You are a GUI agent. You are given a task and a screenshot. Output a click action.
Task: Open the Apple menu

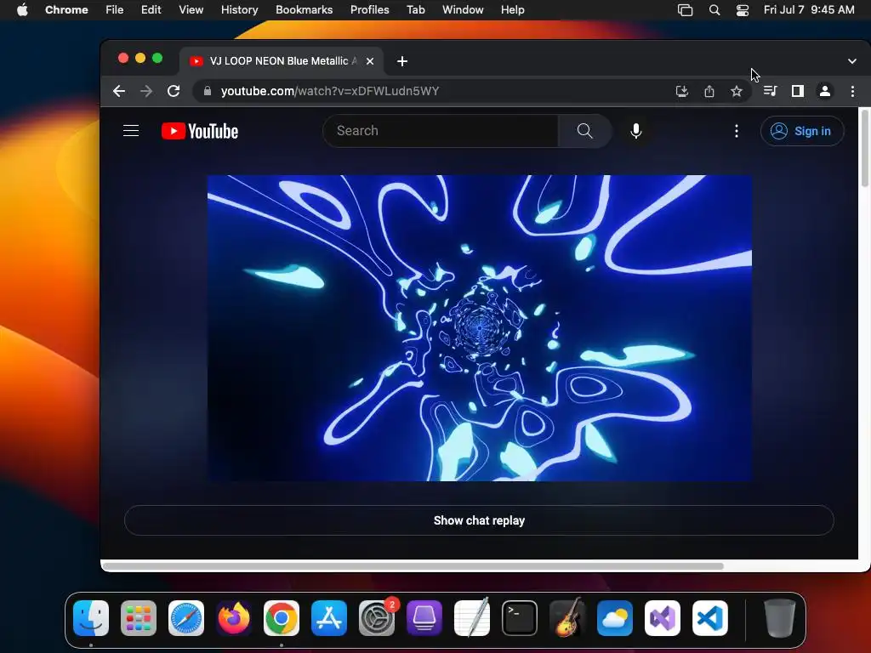click(22, 10)
